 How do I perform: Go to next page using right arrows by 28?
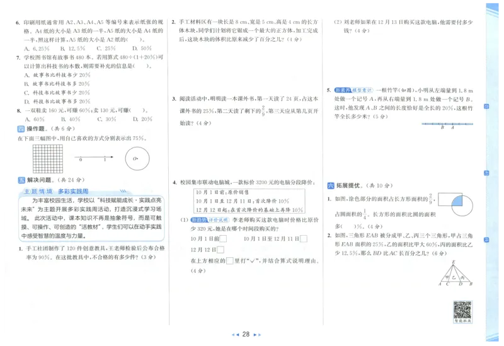click(257, 335)
